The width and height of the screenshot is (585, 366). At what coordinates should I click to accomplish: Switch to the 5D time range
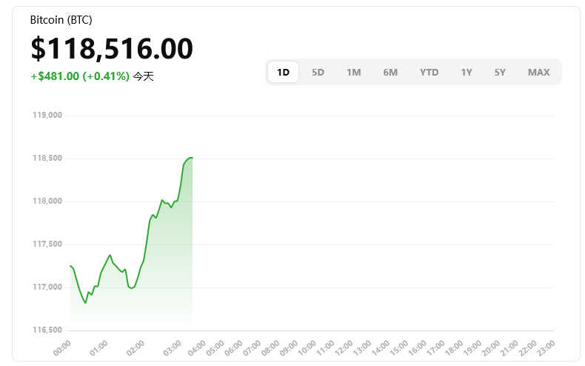point(318,72)
